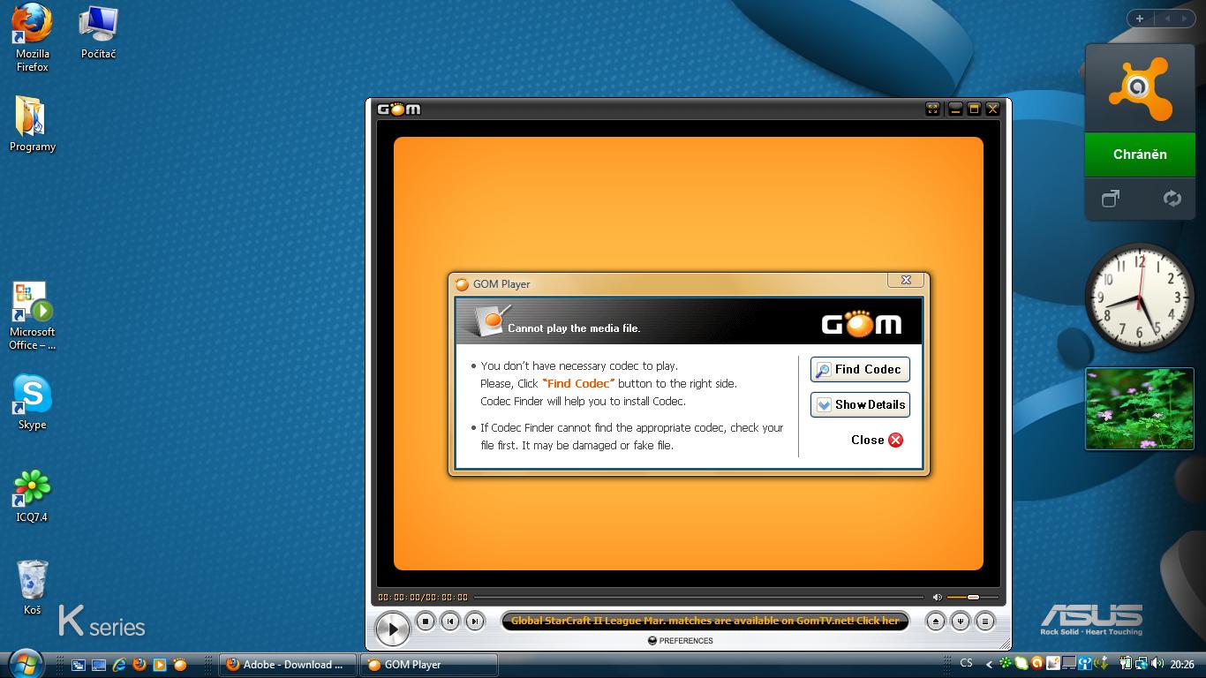Mute sound with GOM speaker icon

[938, 598]
